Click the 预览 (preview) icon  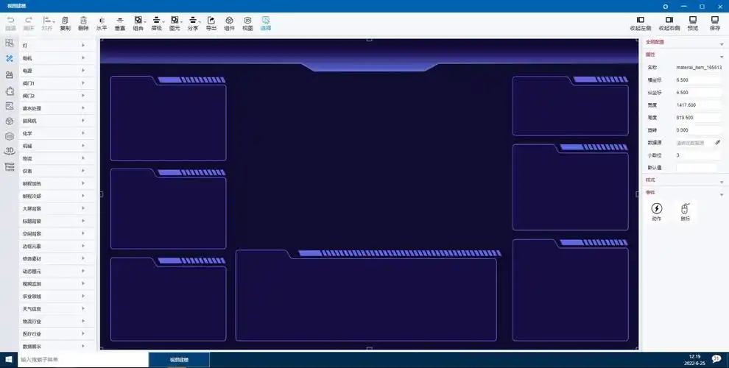click(x=693, y=20)
